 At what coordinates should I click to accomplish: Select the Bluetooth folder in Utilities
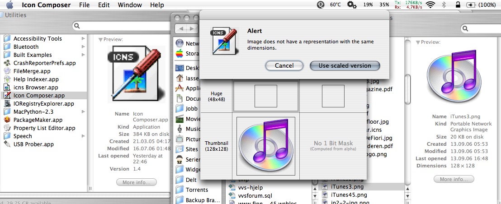[26, 46]
